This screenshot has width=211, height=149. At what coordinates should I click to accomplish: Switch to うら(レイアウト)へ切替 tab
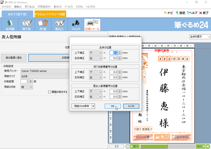click(50, 14)
